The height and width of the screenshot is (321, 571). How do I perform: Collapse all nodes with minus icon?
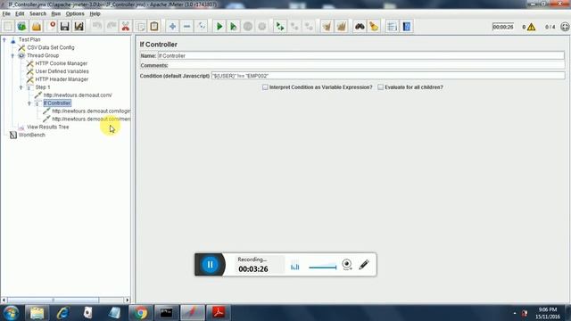click(186, 26)
